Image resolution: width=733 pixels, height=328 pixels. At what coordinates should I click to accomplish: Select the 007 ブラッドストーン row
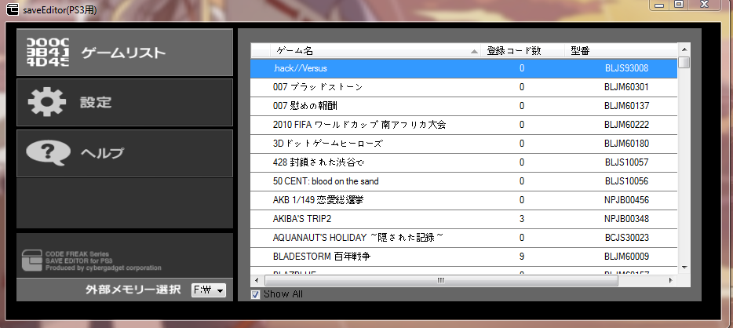click(464, 87)
